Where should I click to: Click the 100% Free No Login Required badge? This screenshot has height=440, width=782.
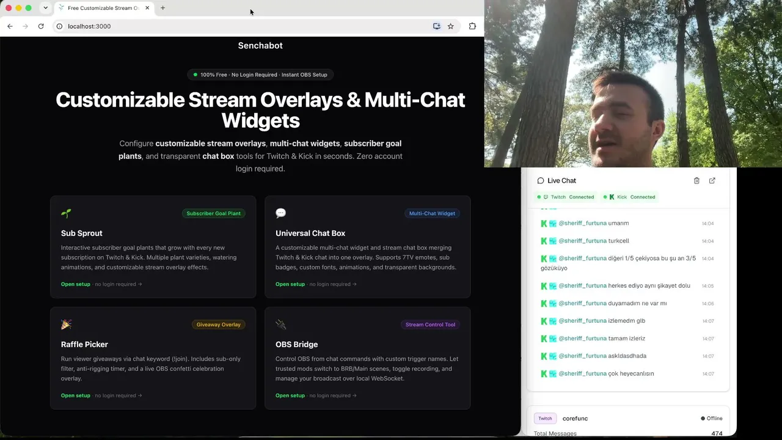click(260, 75)
